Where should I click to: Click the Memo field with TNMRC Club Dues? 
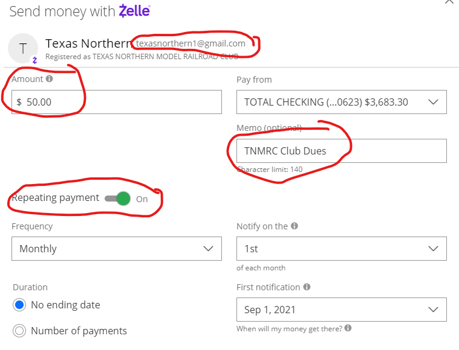341,151
